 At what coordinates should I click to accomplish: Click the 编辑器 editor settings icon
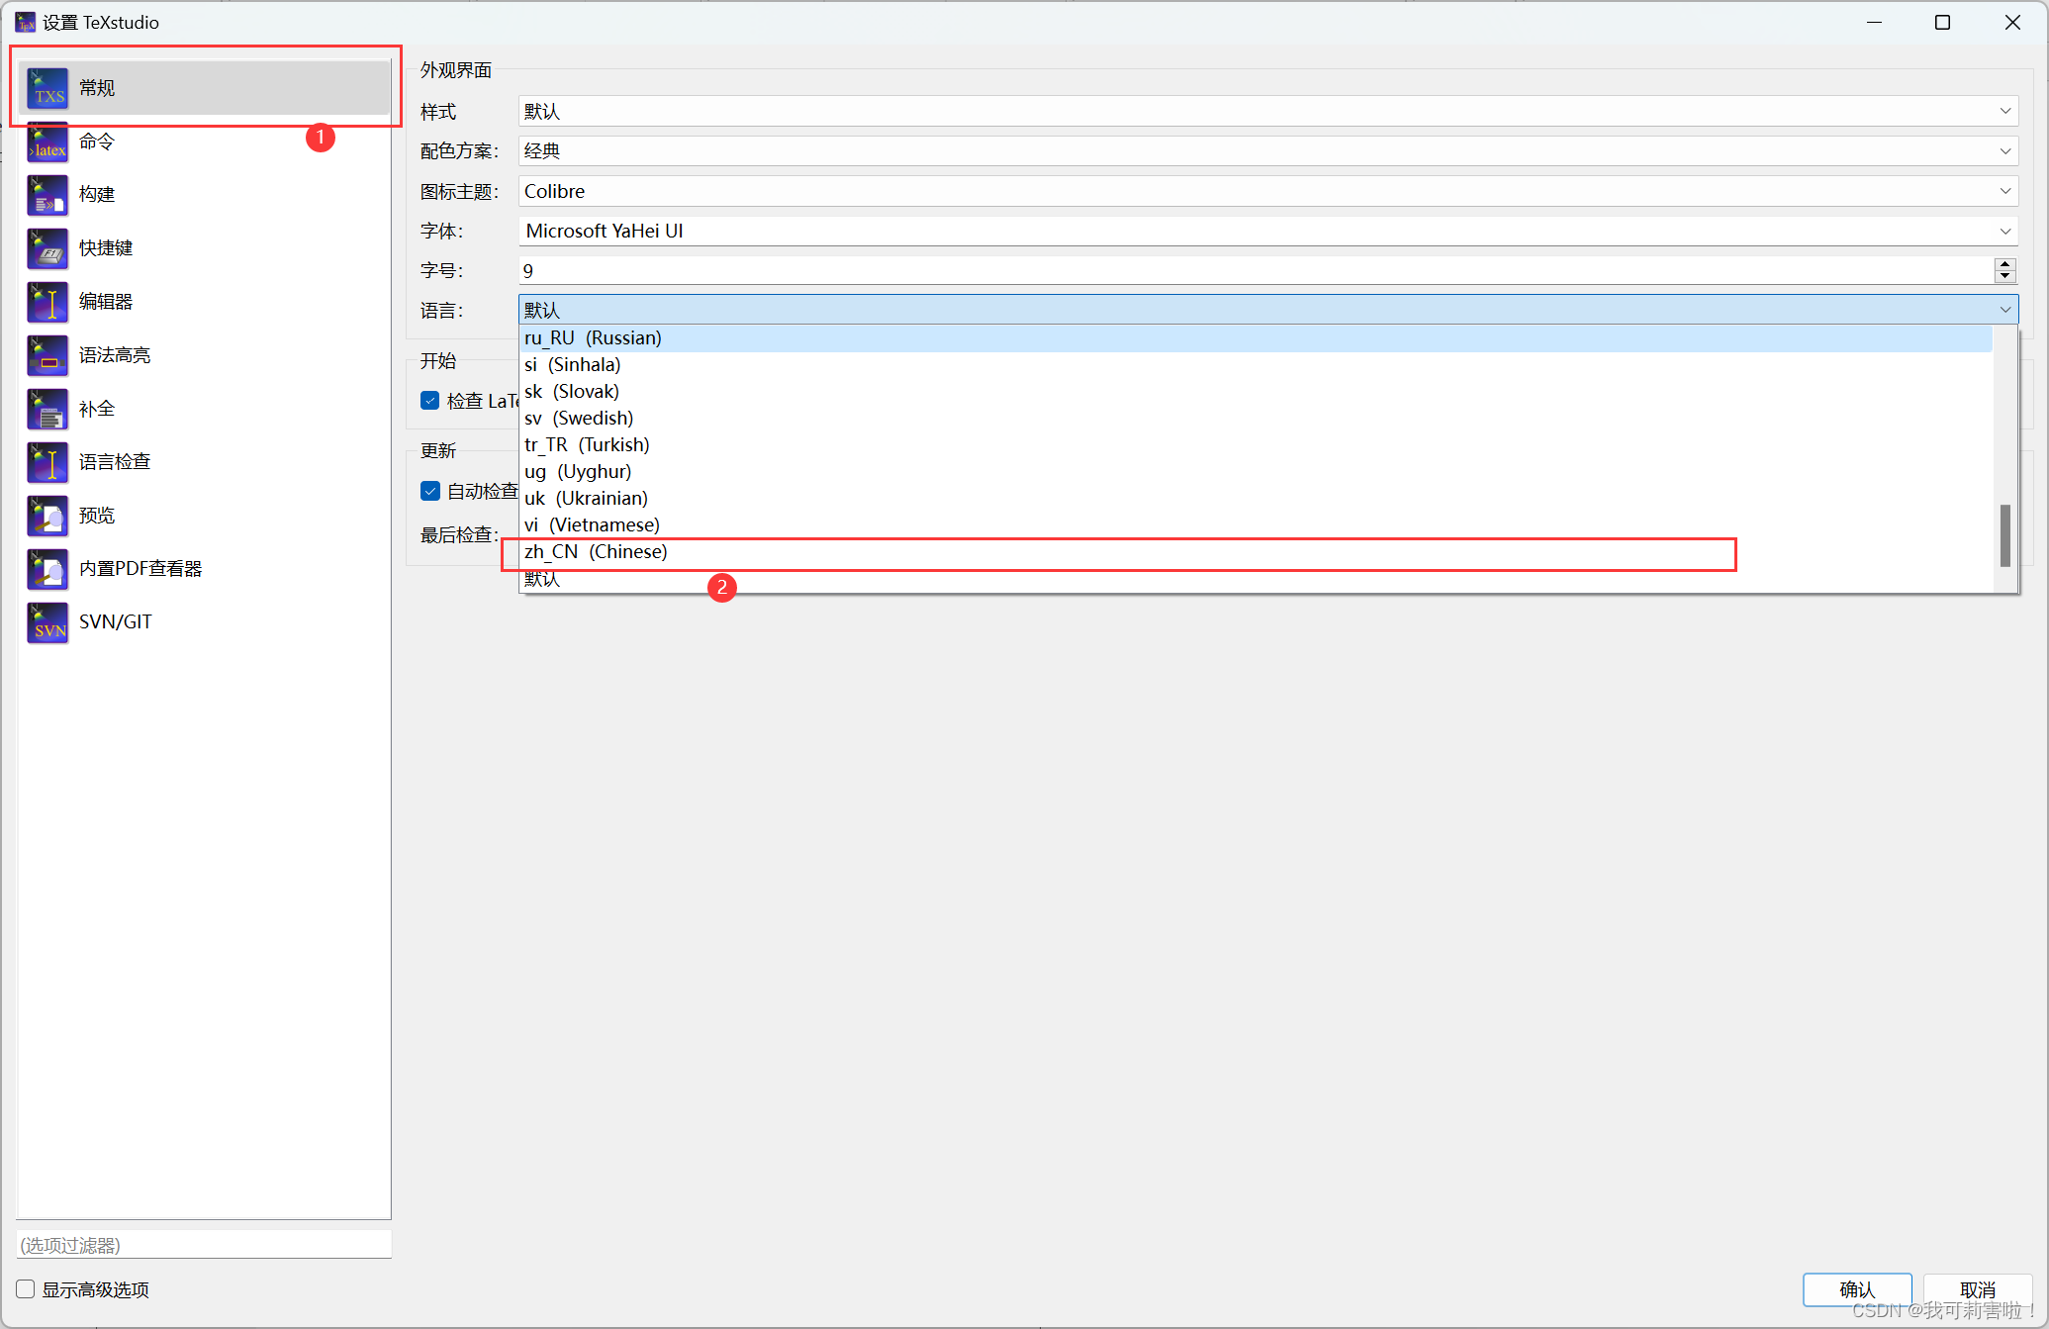click(x=47, y=302)
